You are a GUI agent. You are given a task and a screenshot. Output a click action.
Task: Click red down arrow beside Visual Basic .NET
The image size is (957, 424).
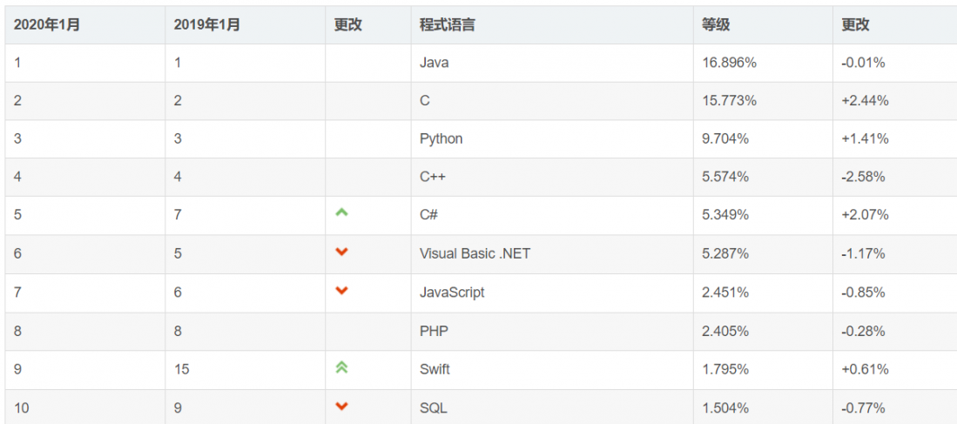pos(341,252)
